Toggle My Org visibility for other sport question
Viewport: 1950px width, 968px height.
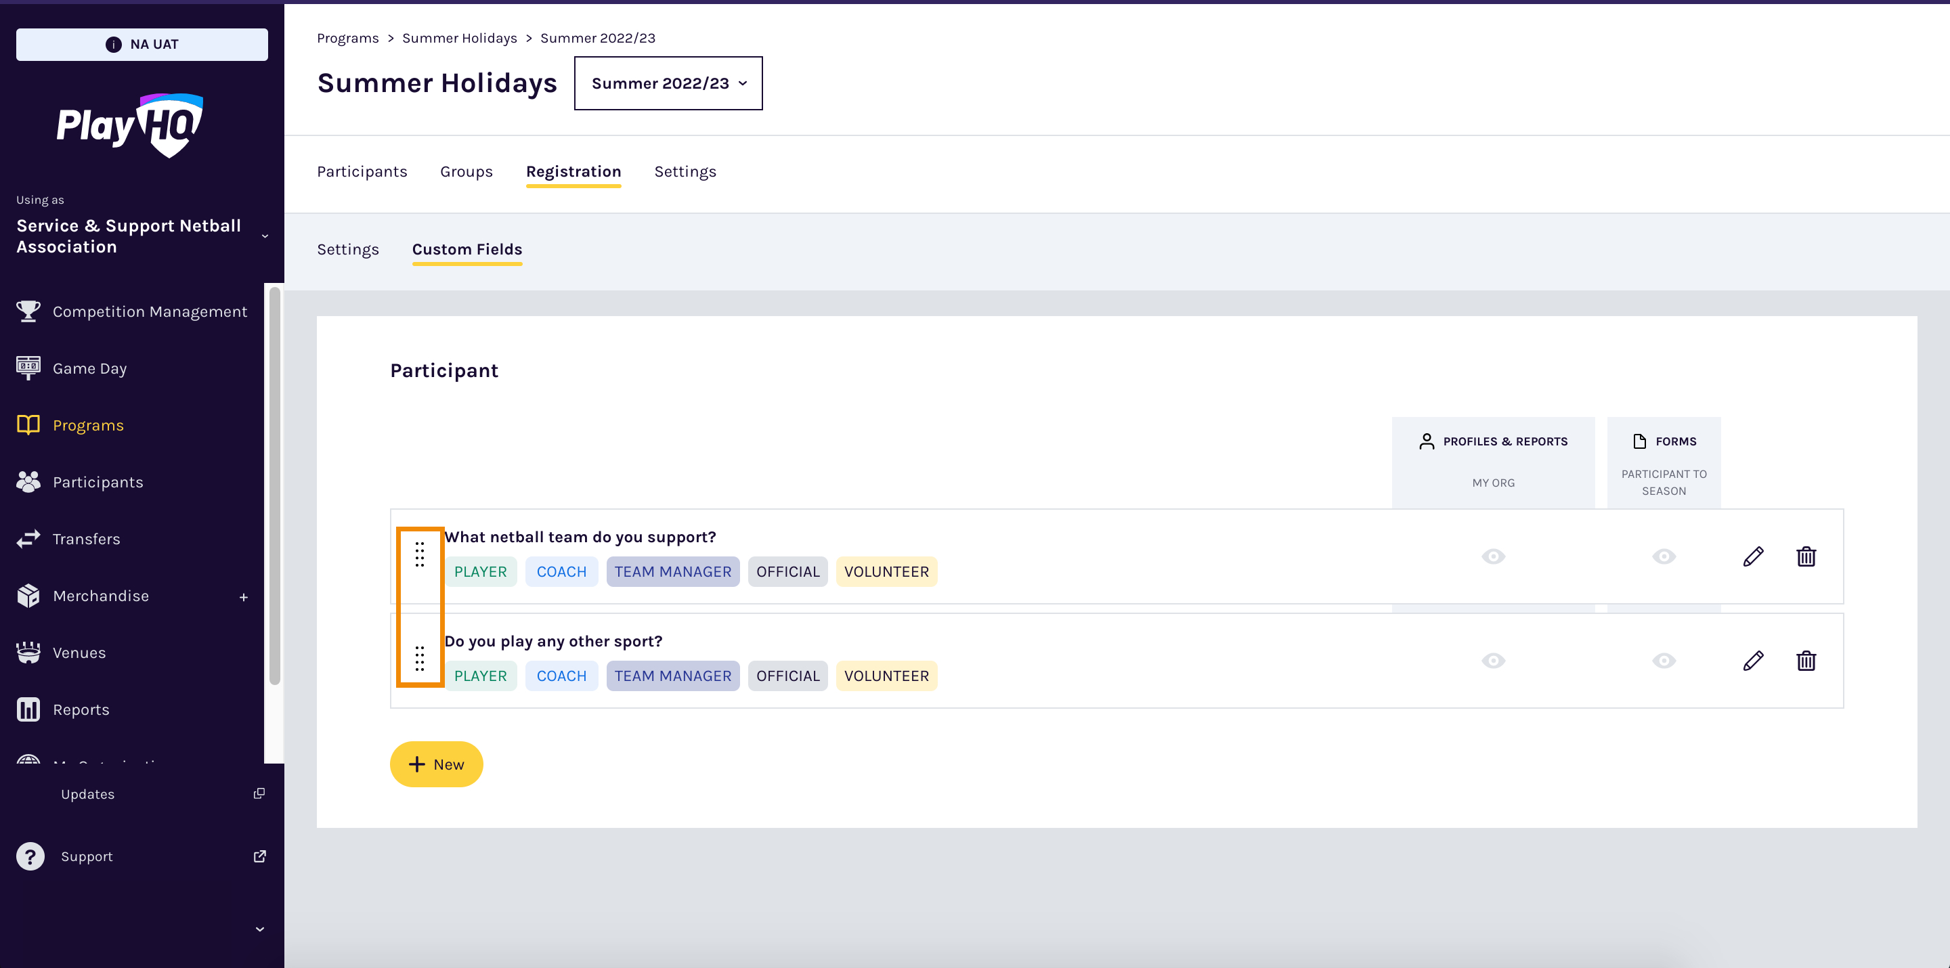pos(1493,661)
